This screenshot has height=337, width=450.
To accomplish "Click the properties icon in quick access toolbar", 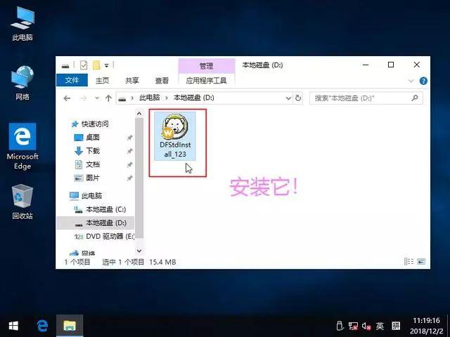I will (84, 65).
